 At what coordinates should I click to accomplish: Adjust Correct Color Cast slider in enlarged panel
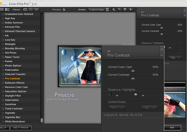pyautogui.click(x=133, y=71)
